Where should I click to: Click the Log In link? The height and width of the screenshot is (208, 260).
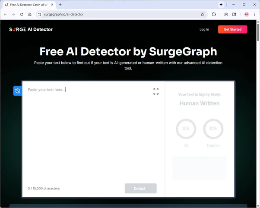(x=204, y=29)
